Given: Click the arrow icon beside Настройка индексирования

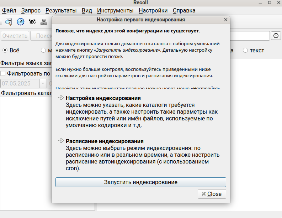Looking at the screenshot, I should click(x=61, y=98).
